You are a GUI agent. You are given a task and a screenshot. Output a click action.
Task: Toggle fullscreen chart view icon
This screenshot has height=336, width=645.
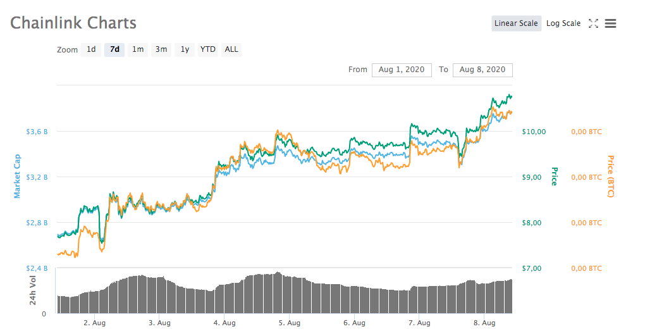pos(593,23)
